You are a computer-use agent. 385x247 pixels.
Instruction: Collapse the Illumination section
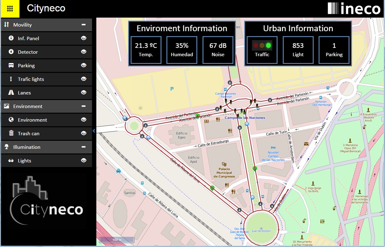point(83,147)
